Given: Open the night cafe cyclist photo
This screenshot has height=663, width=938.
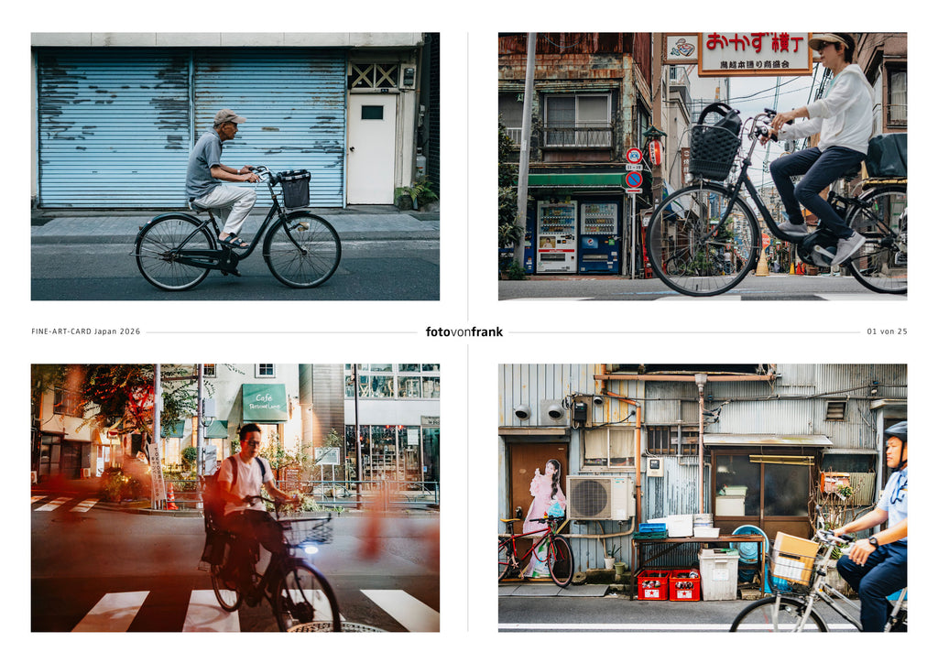Looking at the screenshot, I should click(235, 497).
